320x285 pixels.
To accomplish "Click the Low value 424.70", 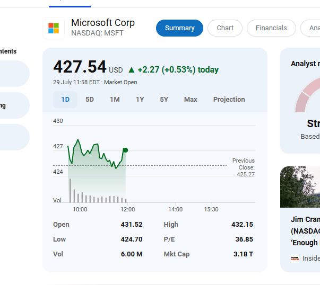I will pyautogui.click(x=132, y=239).
